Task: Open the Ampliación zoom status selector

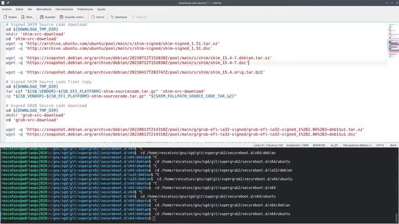Action: pyautogui.click(x=297, y=145)
